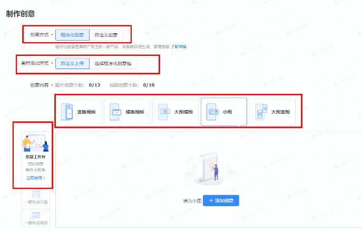Screen dimensions: 362x232
Task: Open the 了解详情 link
Action: [x=179, y=47]
